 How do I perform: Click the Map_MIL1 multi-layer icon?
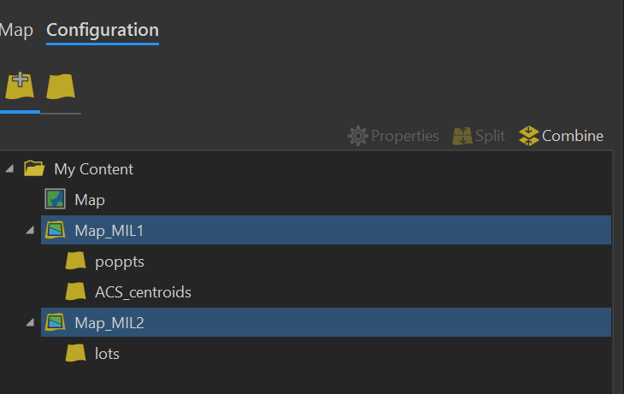[56, 231]
